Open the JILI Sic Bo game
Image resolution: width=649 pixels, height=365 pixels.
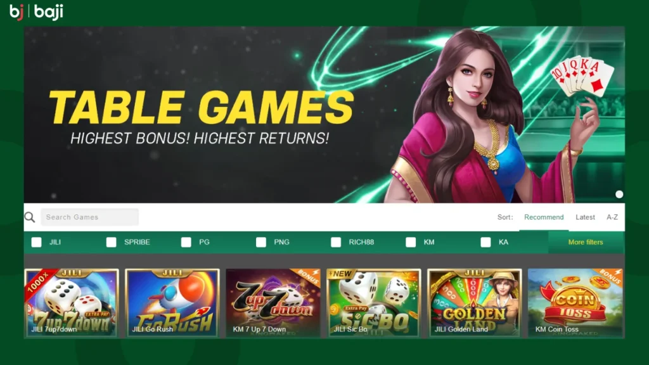374,303
